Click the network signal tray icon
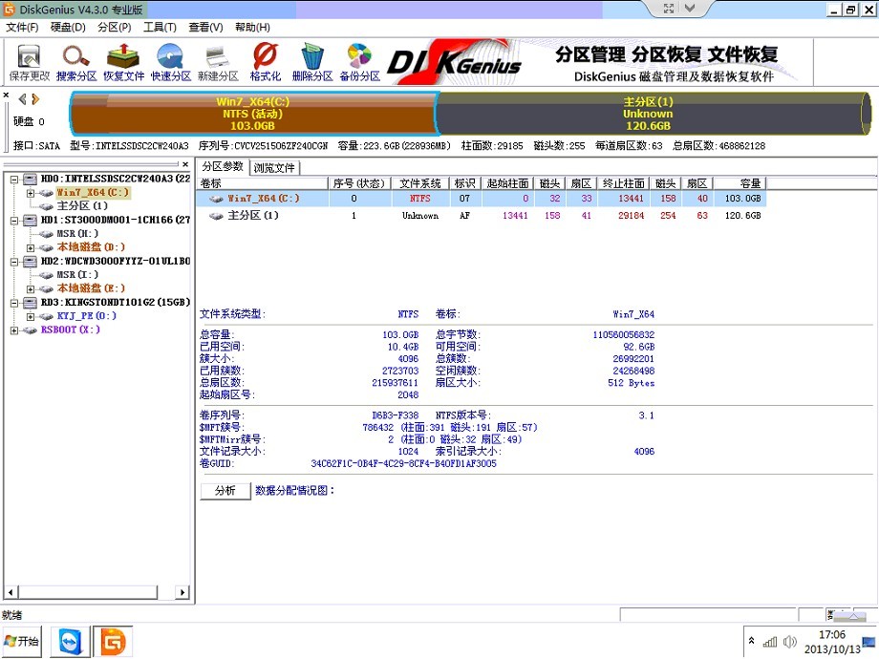The image size is (879, 659). point(770,642)
